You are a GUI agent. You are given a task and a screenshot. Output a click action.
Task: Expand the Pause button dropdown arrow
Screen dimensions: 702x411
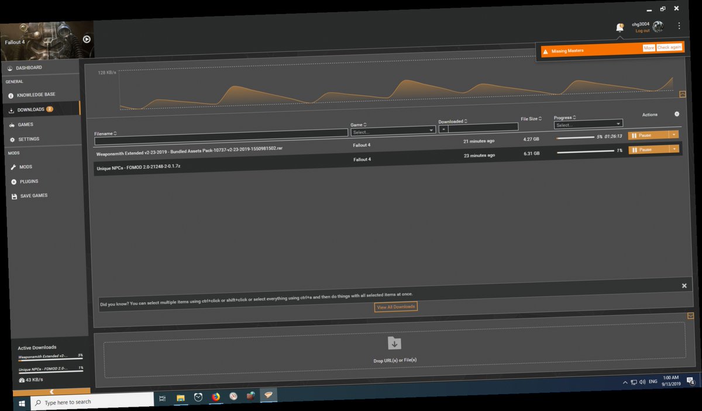pyautogui.click(x=673, y=135)
